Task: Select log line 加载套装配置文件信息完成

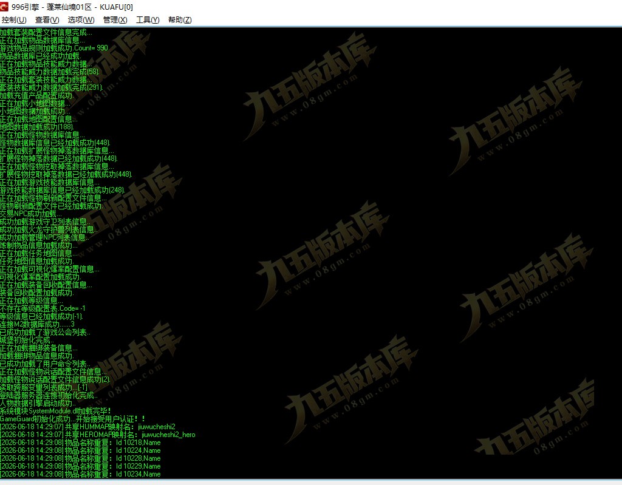Action: [46, 32]
